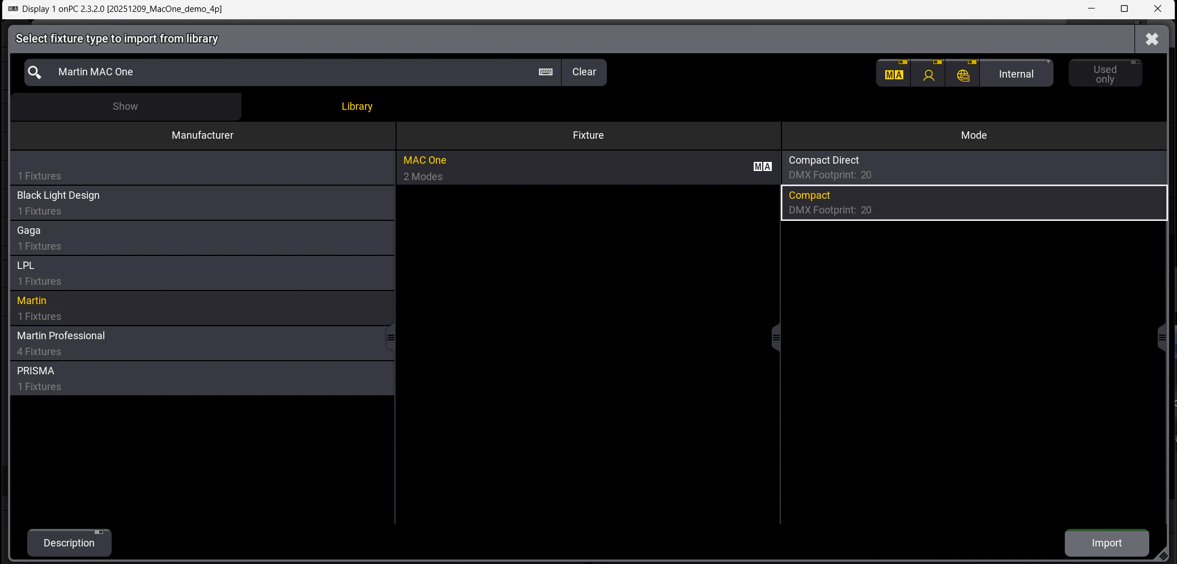Minimize the onPC window
The height and width of the screenshot is (564, 1177).
click(1091, 8)
